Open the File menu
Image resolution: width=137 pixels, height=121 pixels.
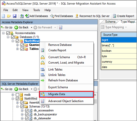tap(6, 10)
